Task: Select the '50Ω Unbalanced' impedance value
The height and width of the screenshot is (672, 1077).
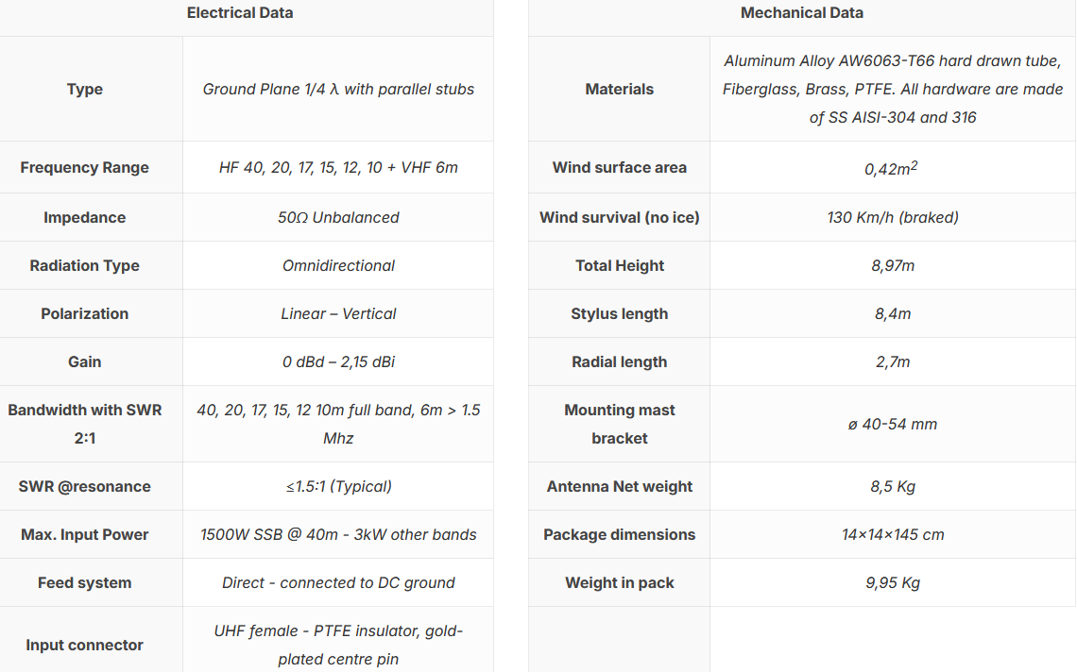Action: [x=338, y=218]
